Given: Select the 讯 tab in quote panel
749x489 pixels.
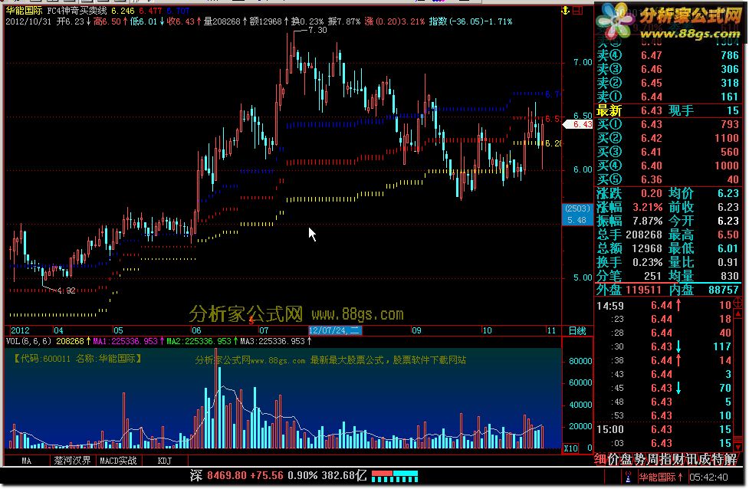Looking at the screenshot, I should (x=691, y=459).
